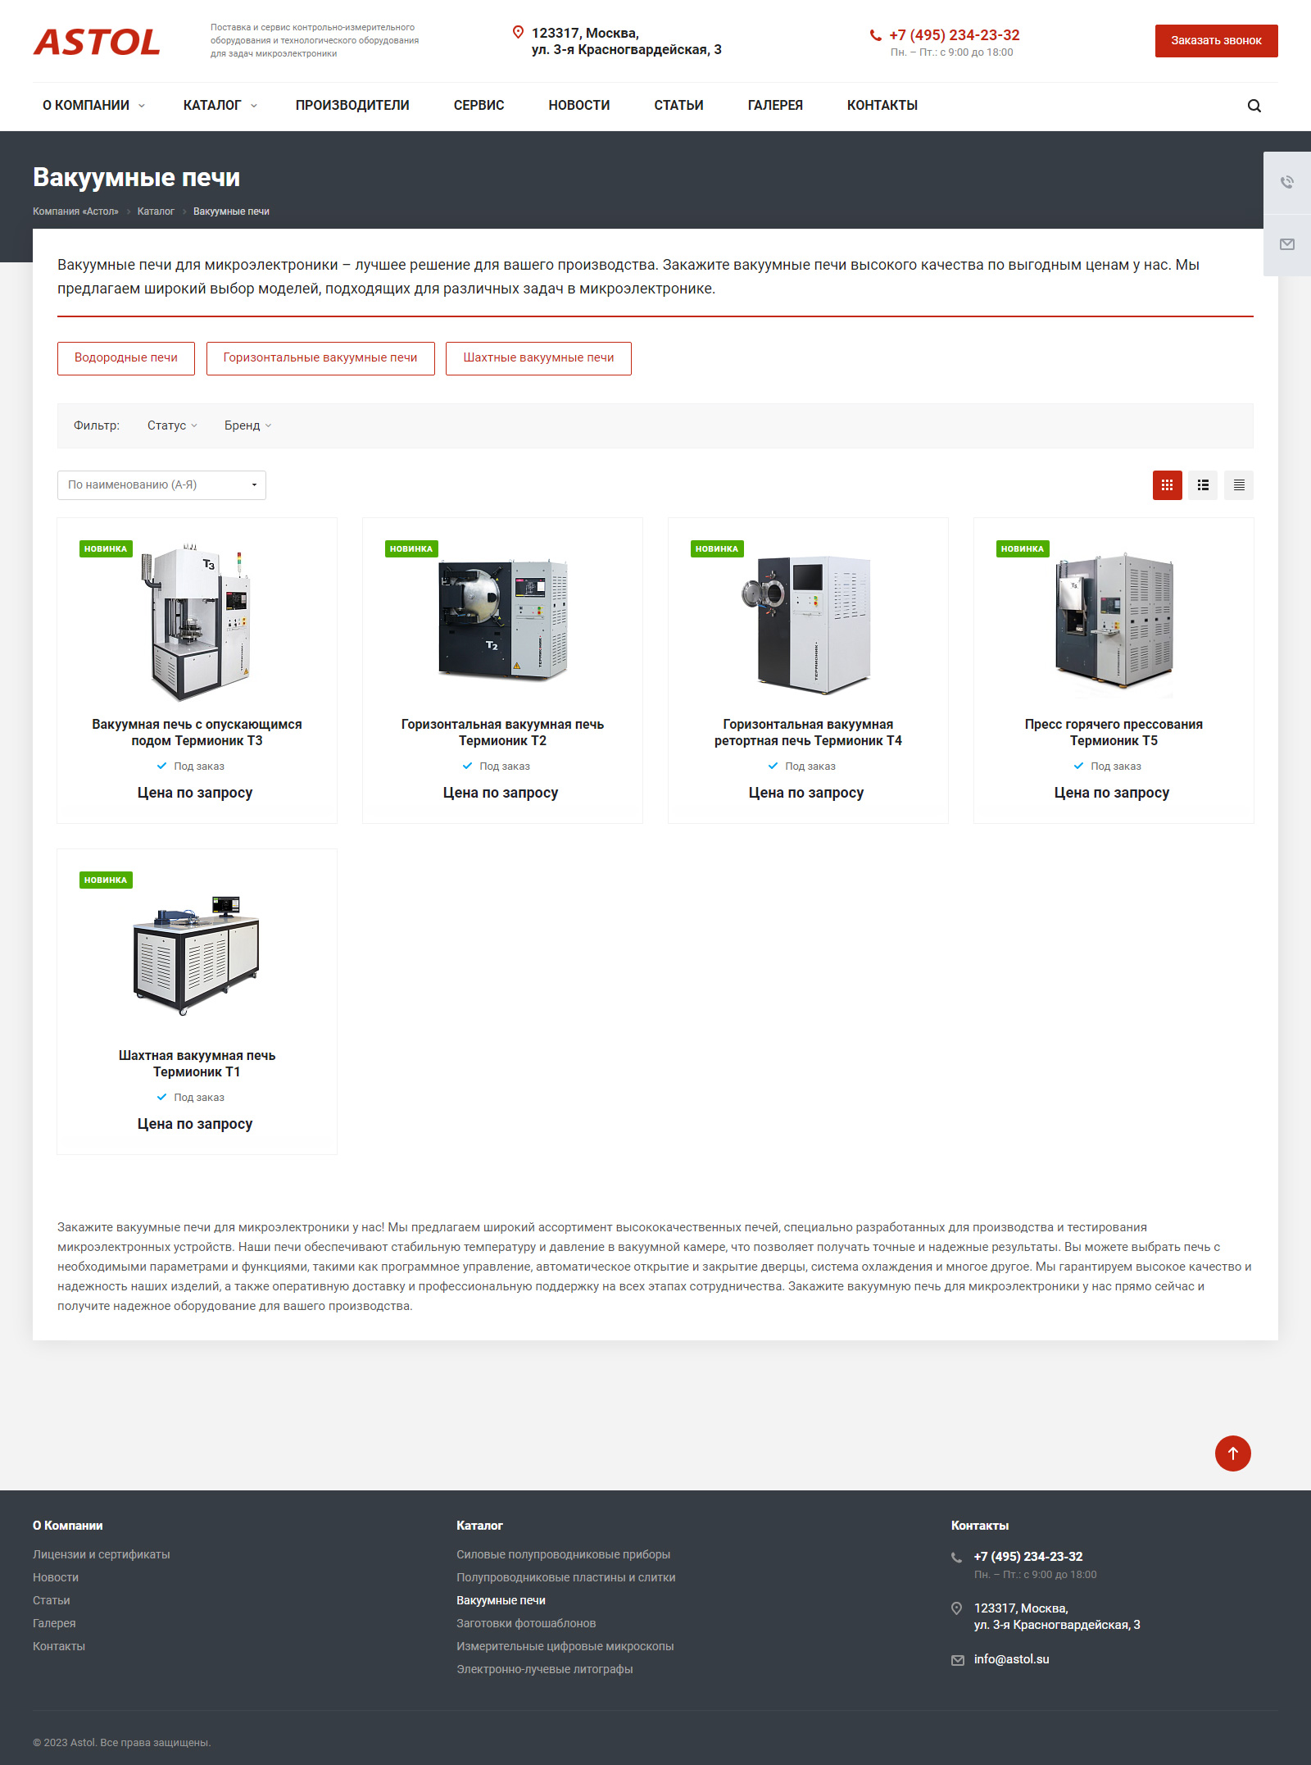Viewport: 1311px width, 1765px height.
Task: Click the header red phone icon
Action: pos(875,35)
